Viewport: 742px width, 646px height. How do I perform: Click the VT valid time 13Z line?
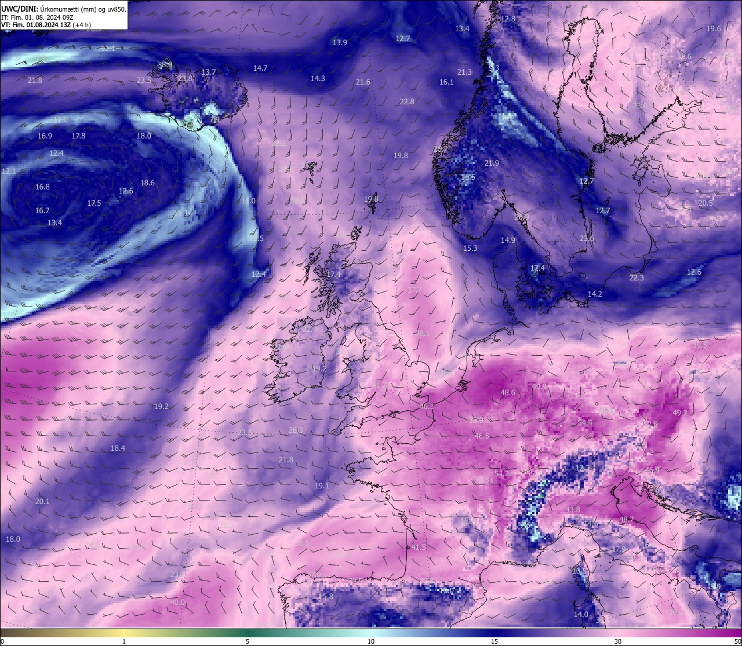click(45, 25)
